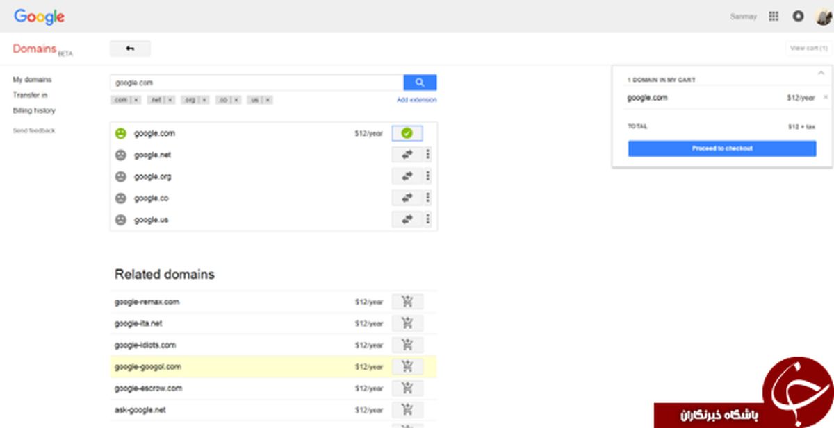The image size is (834, 428).
Task: Toggle the green checkmark for google.com
Action: pos(407,133)
